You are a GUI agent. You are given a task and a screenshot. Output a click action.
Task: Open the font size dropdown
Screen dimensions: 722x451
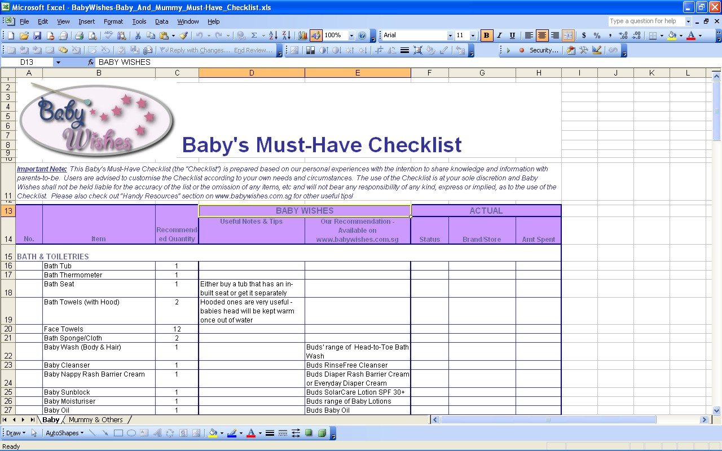click(x=473, y=36)
